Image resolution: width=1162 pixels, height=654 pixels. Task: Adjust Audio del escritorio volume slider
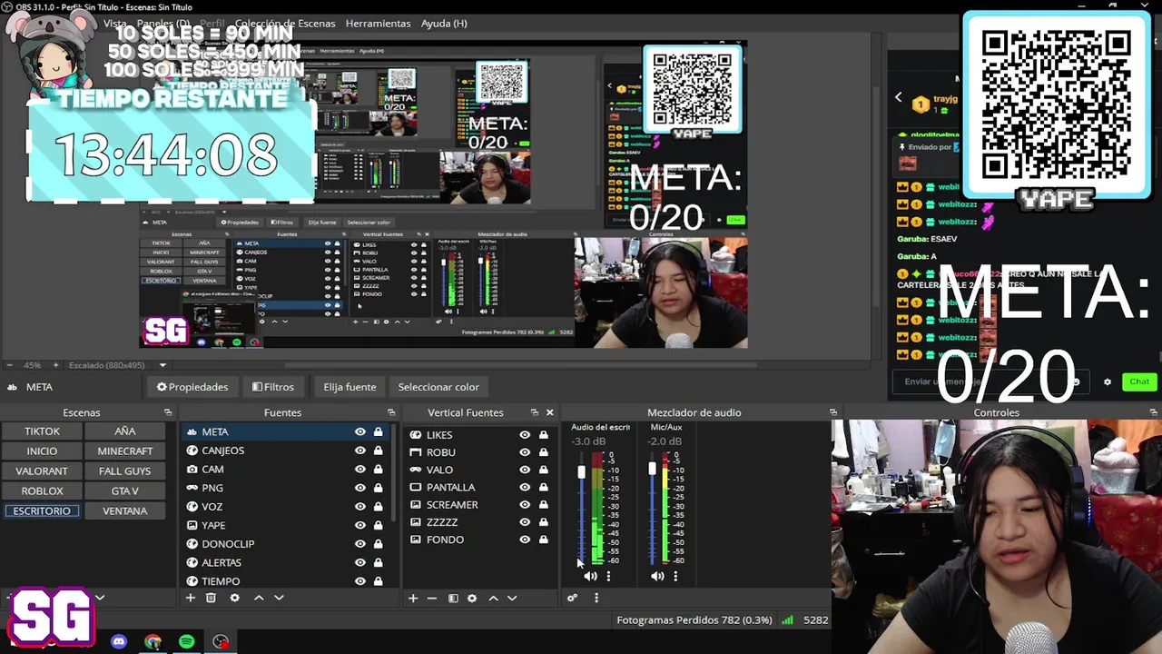tap(581, 472)
